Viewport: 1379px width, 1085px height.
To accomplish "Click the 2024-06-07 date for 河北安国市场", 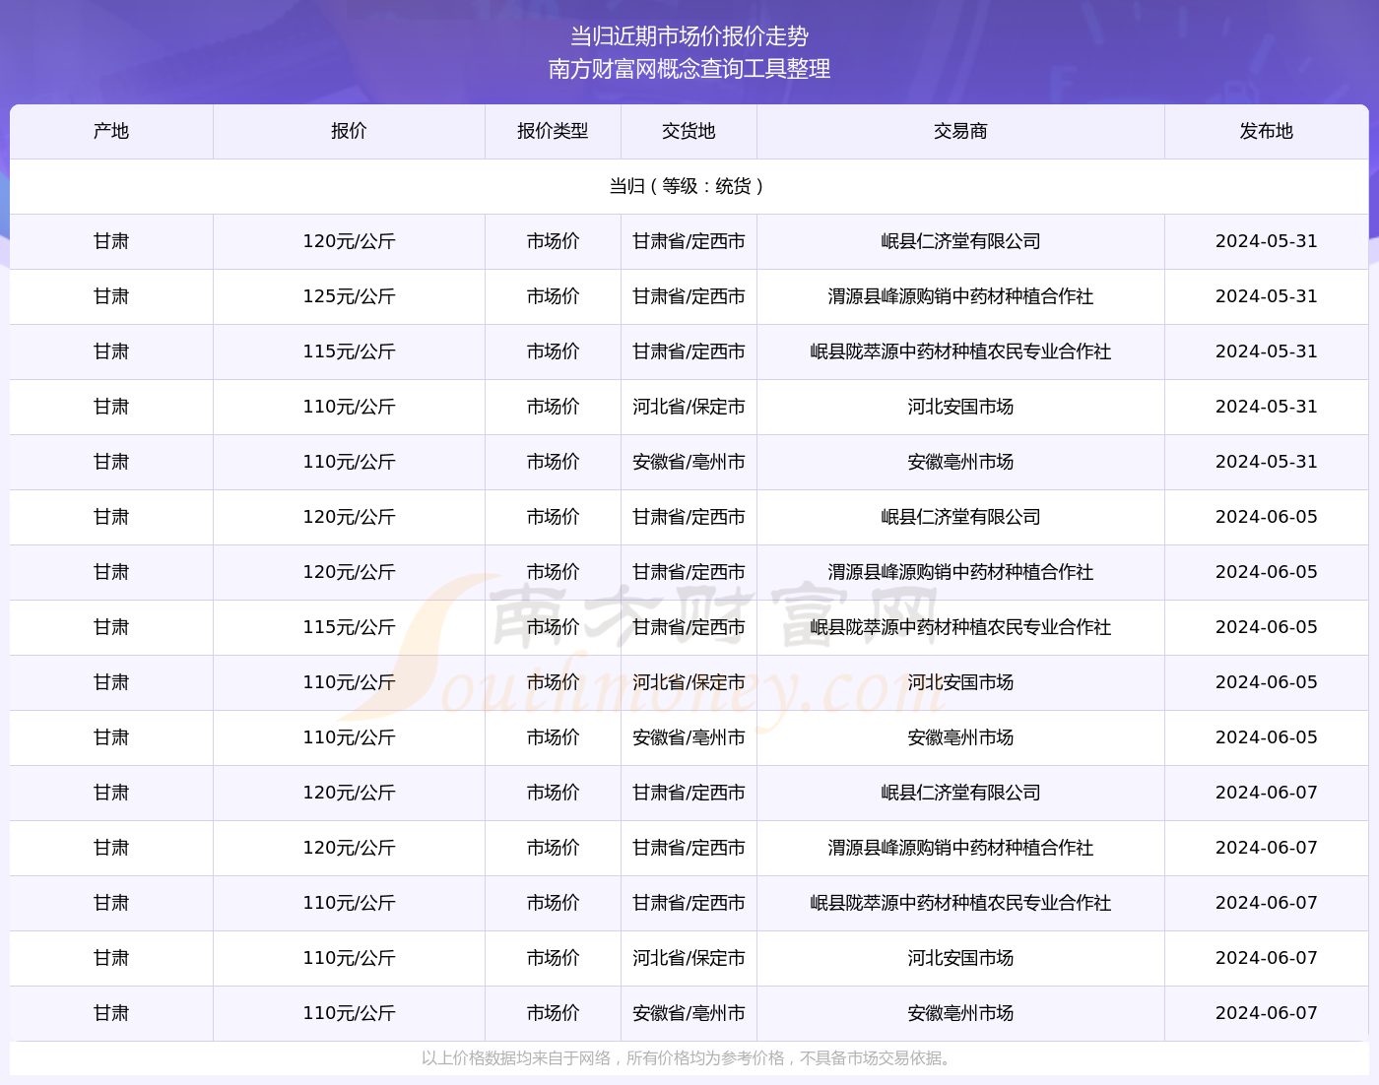I will (1266, 958).
